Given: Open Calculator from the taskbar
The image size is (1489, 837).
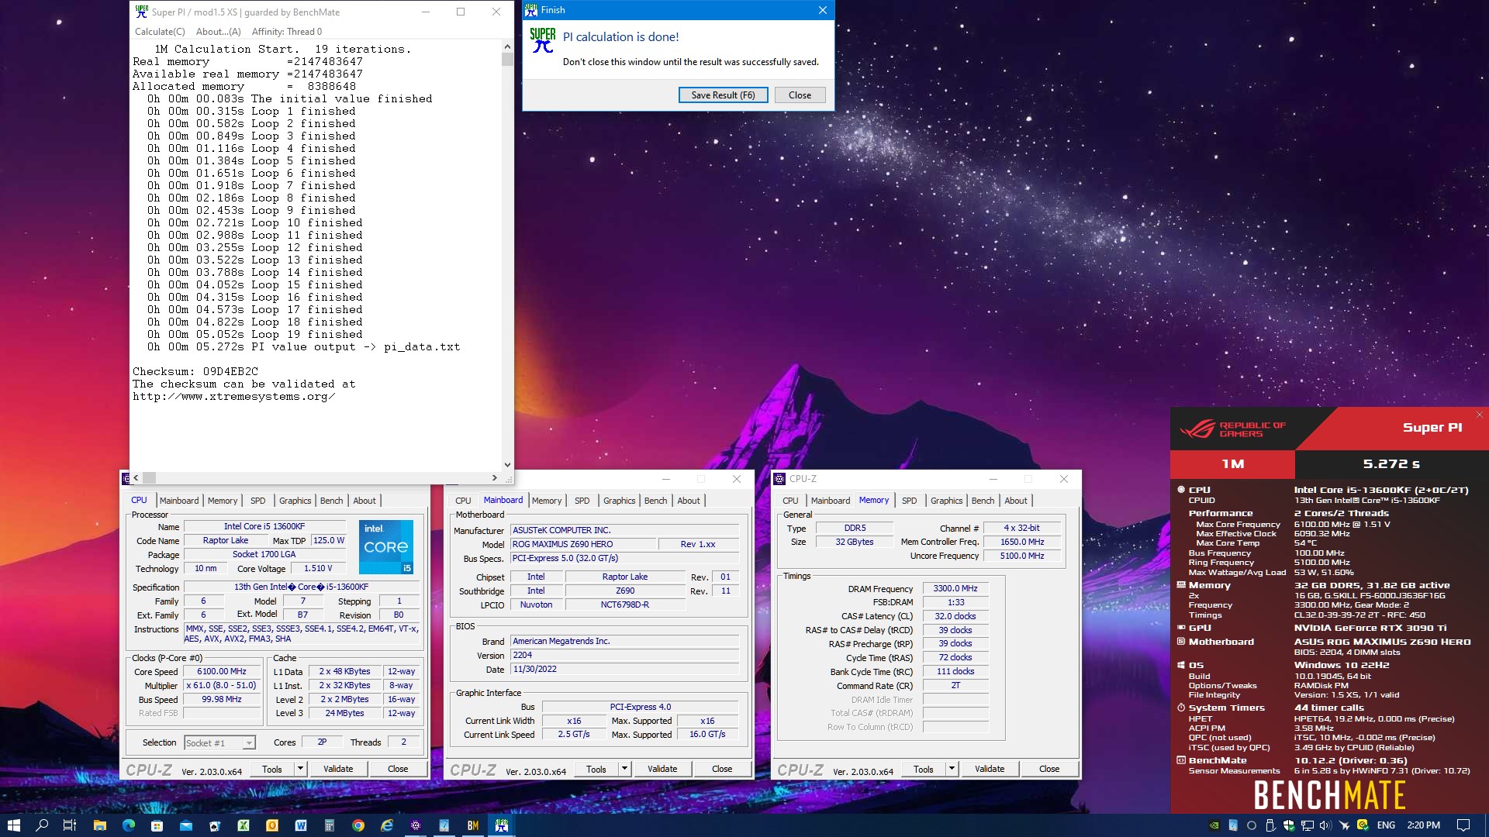Looking at the screenshot, I should [329, 825].
